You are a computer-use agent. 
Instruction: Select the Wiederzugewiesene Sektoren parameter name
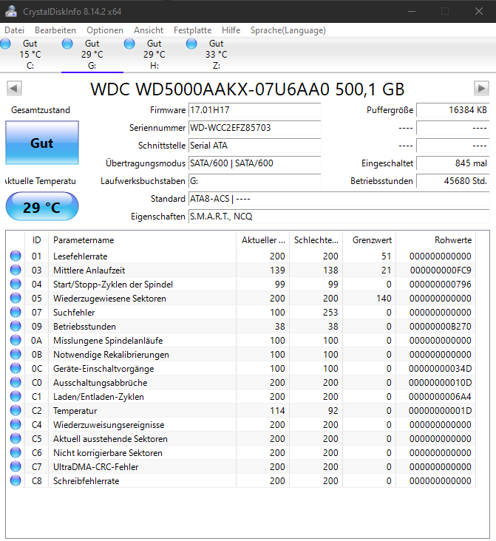[x=109, y=298]
